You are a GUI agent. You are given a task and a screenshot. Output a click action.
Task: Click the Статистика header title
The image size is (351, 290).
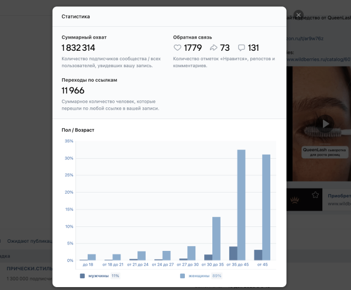point(75,17)
